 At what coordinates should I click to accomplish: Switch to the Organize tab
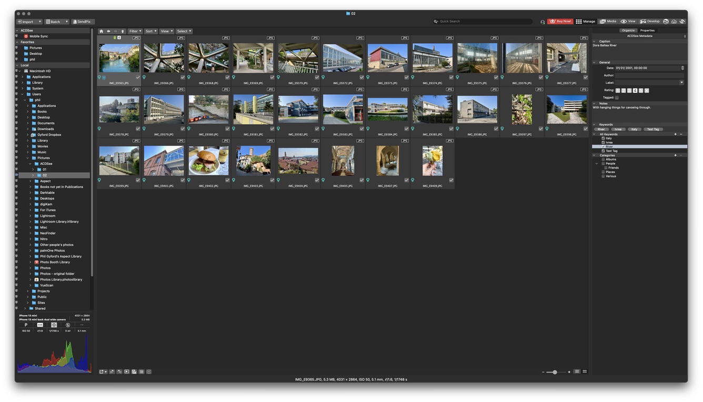coord(628,31)
